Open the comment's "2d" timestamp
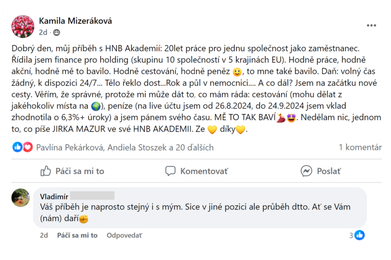391x260 pixels. tap(44, 235)
